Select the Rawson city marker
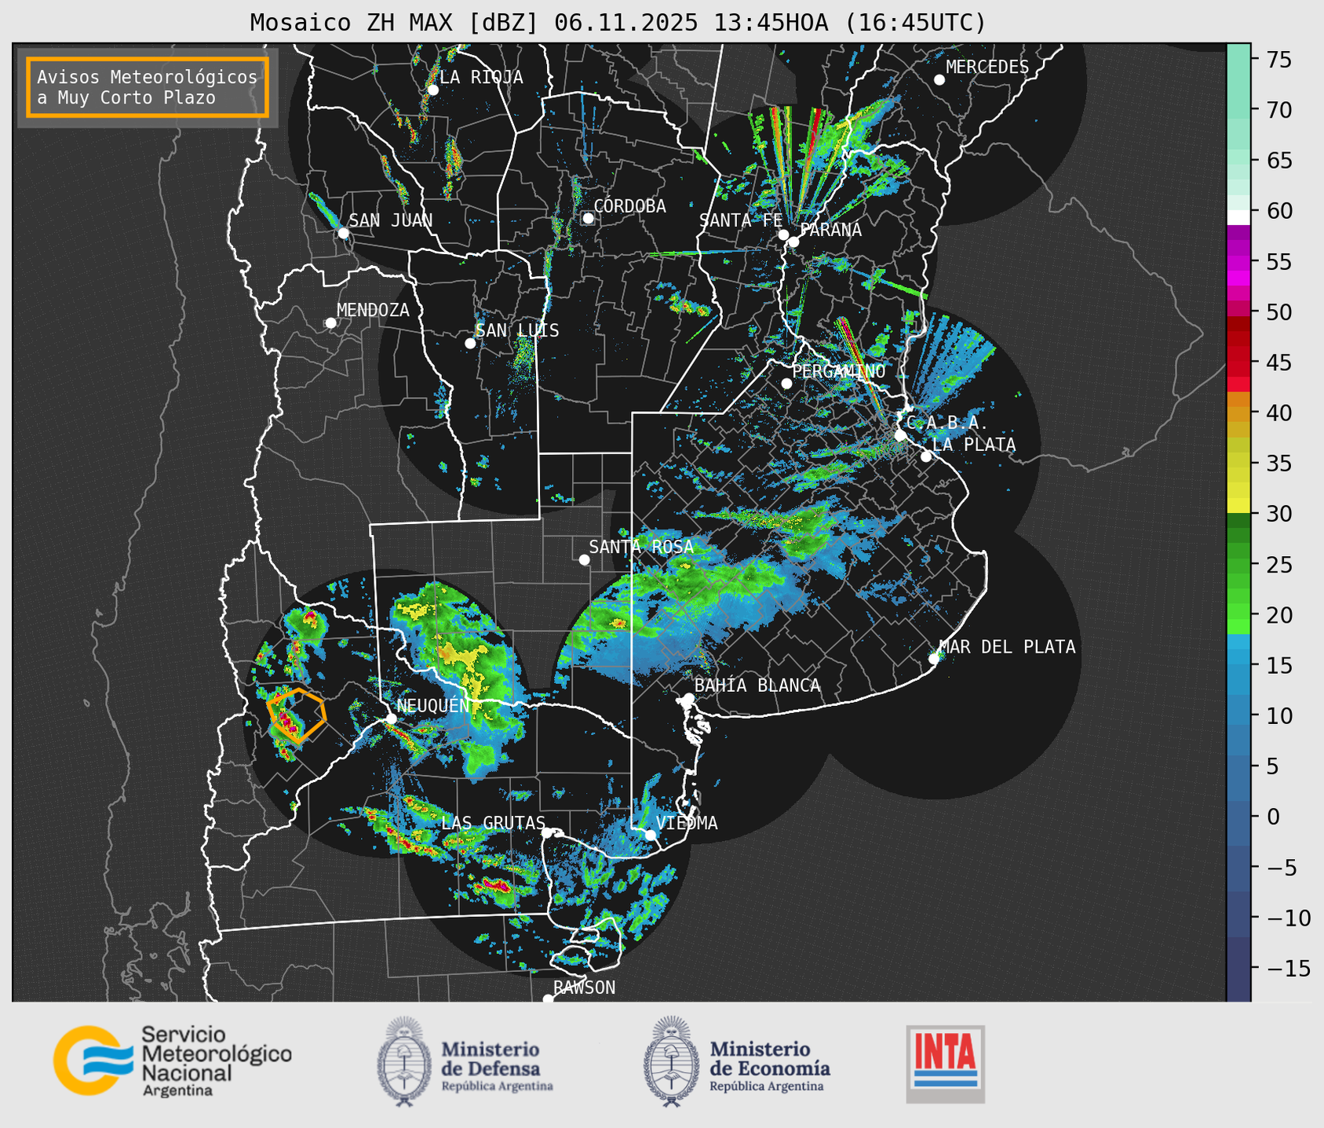This screenshot has width=1324, height=1128. click(548, 999)
